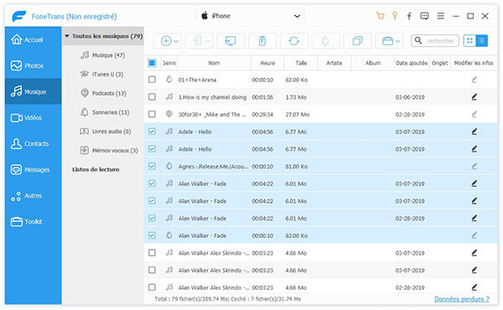Viewport: 503px width, 310px height.
Task: Select the Agnes.-Release.Me.(Acou... song name
Action: pos(213,166)
